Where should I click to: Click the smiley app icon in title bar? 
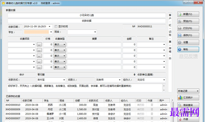click(x=3, y=3)
